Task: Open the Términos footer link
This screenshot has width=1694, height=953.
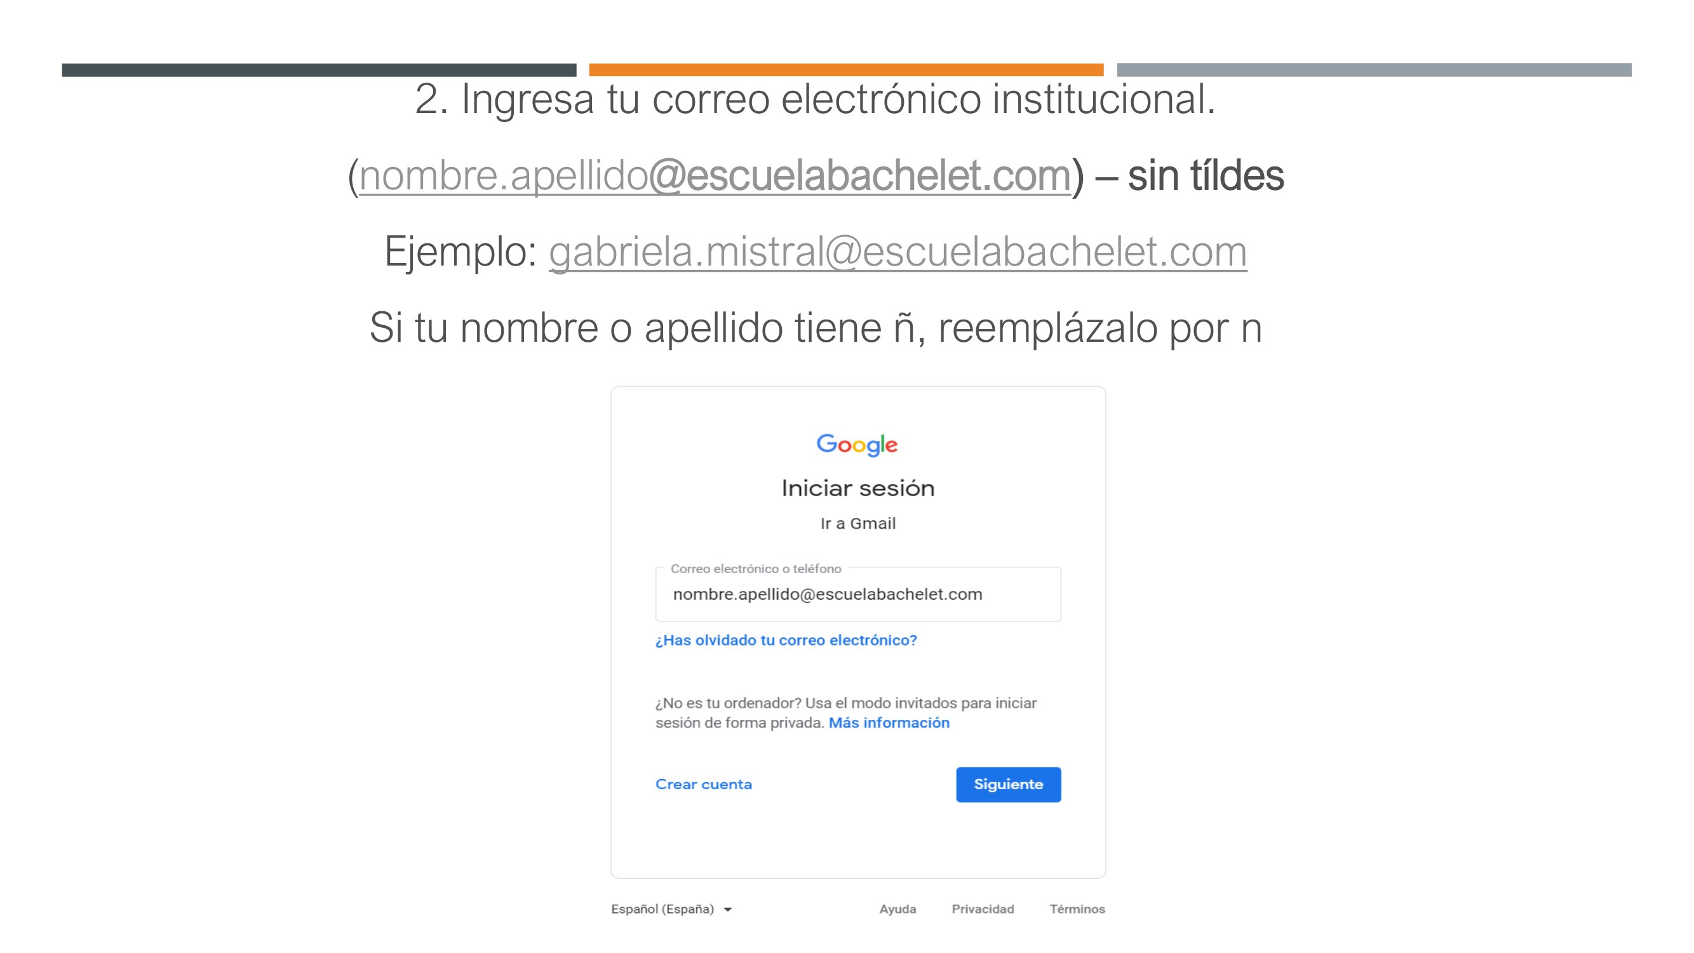Action: [1077, 909]
